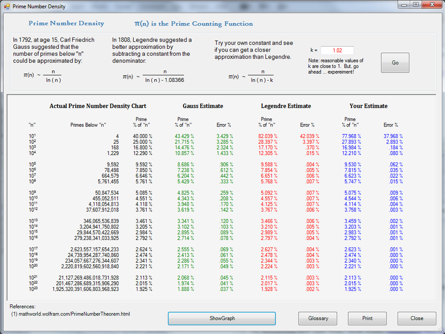Click the k constant input field

pyautogui.click(x=337, y=51)
